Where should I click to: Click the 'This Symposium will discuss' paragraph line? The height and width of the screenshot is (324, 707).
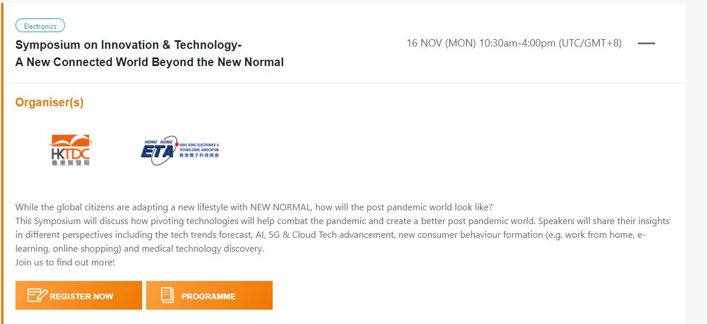point(342,221)
